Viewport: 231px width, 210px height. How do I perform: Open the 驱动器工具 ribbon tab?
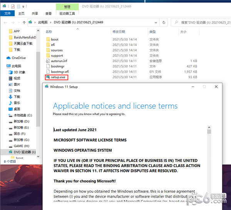pyautogui.click(x=67, y=13)
